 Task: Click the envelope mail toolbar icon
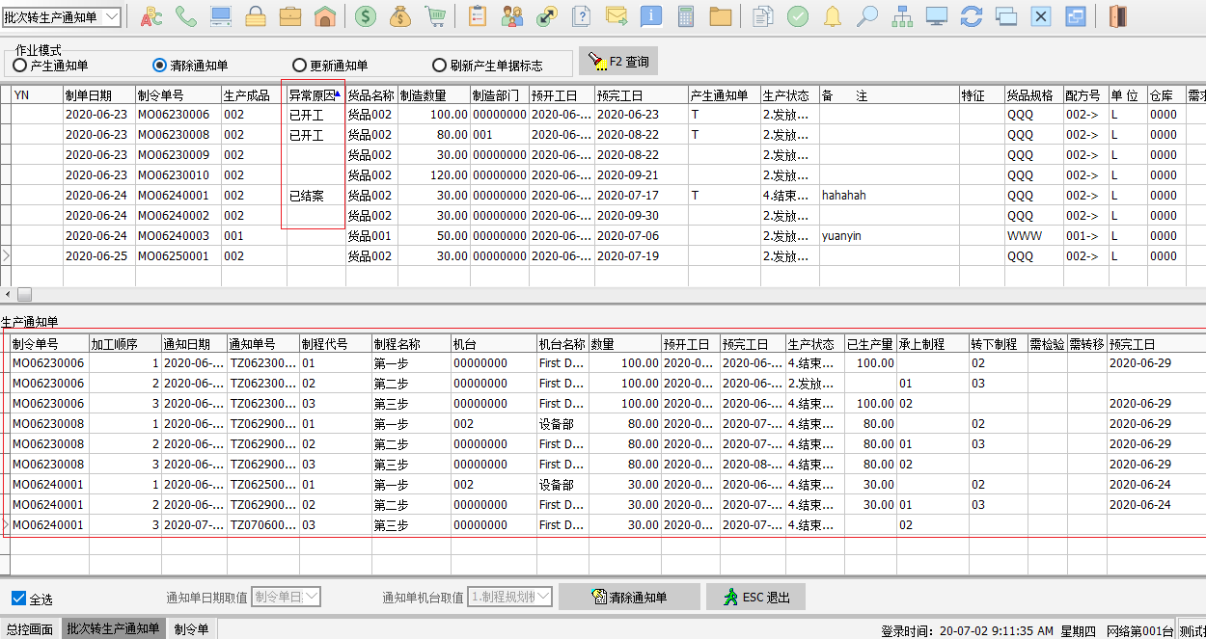617,16
